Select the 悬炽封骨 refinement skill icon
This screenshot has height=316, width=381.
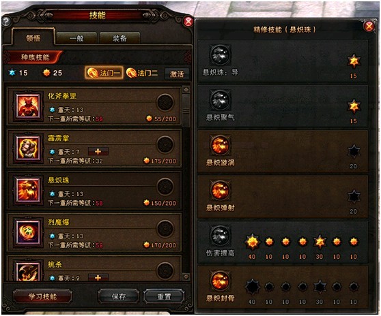220,281
